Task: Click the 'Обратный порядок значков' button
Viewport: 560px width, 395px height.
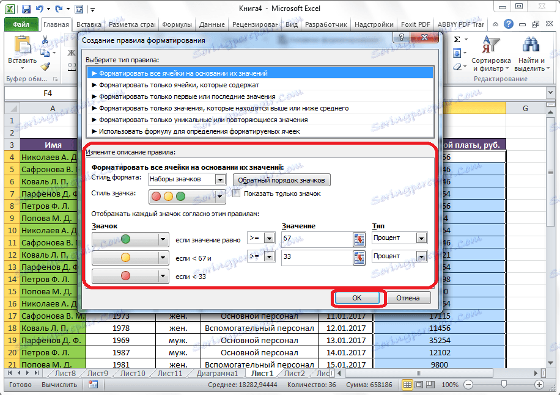Action: click(281, 180)
